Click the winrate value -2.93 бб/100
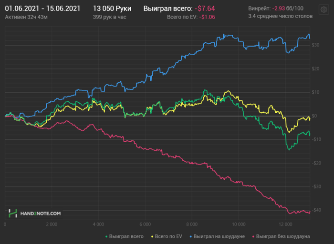 tap(288, 9)
